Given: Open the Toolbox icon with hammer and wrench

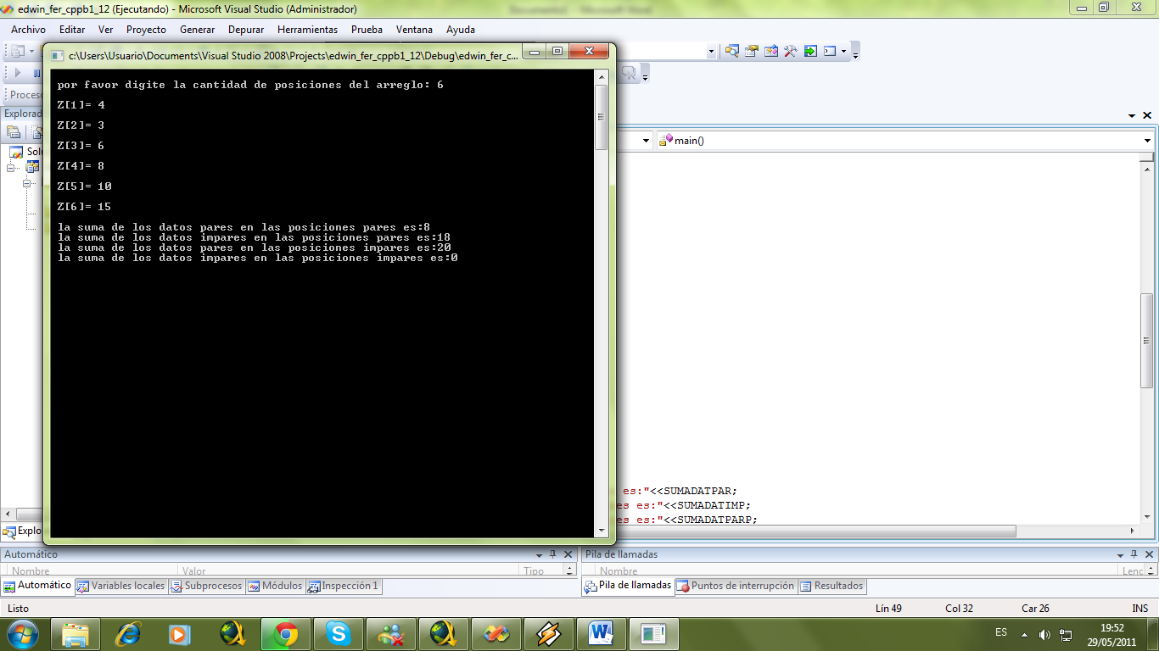Looking at the screenshot, I should click(x=790, y=51).
